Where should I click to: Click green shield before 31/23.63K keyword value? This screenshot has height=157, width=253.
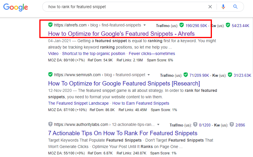pyautogui.click(x=230, y=75)
